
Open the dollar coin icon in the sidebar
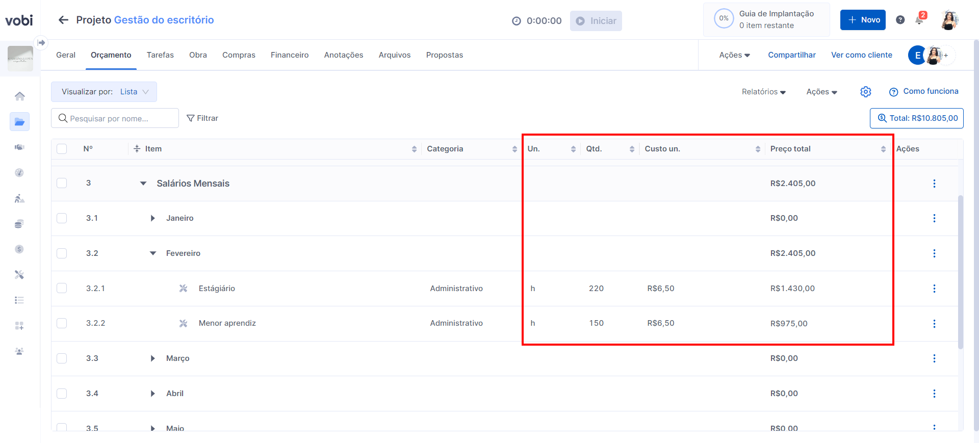tap(19, 249)
